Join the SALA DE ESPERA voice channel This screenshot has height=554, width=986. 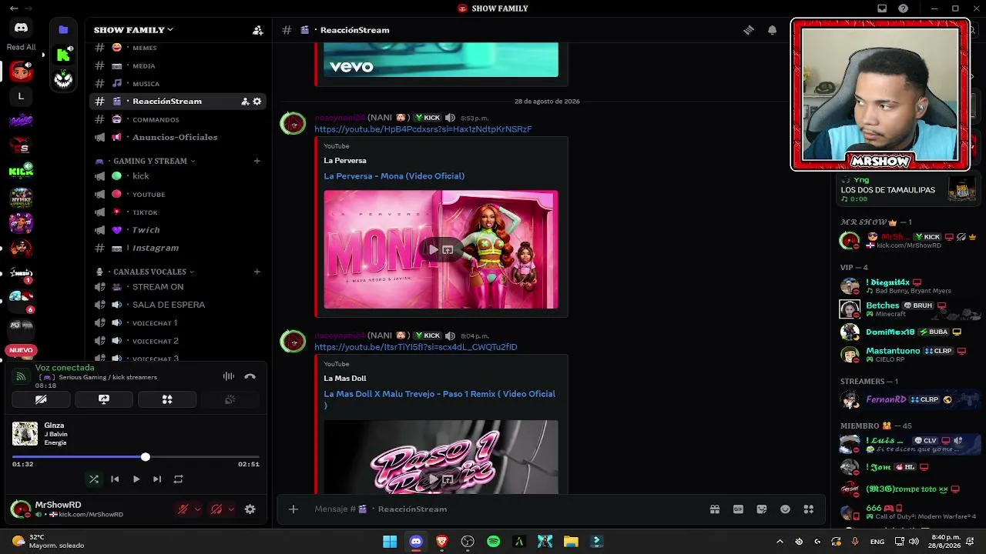pyautogui.click(x=177, y=305)
